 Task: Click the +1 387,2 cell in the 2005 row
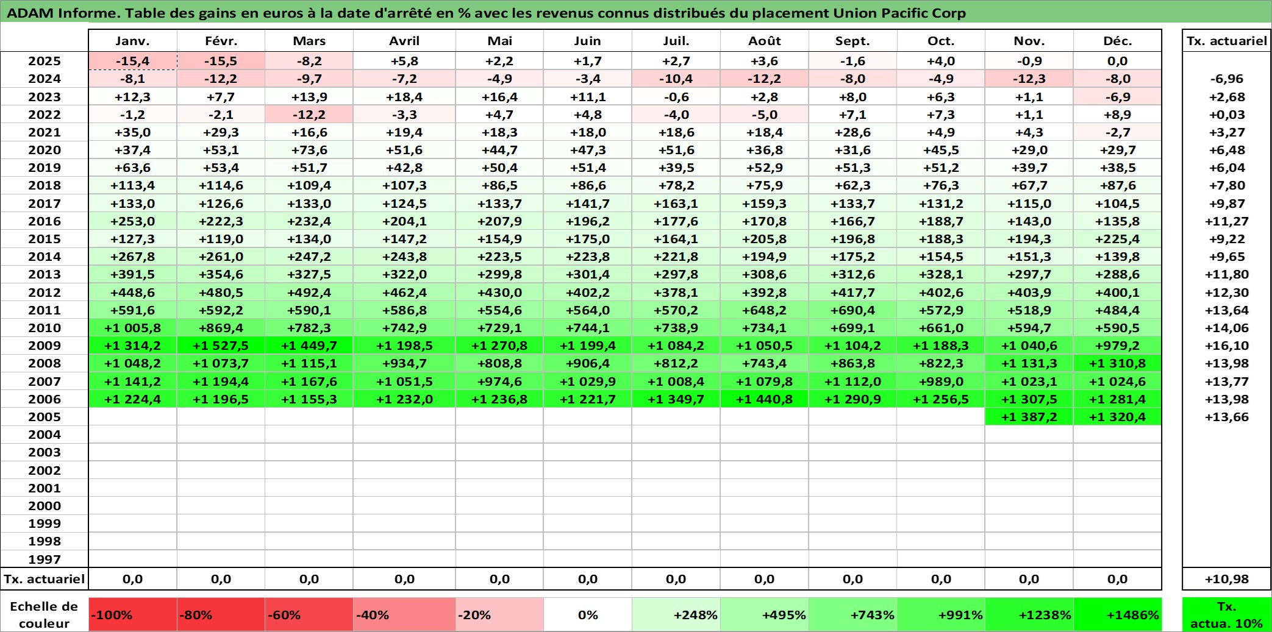pos(1029,417)
